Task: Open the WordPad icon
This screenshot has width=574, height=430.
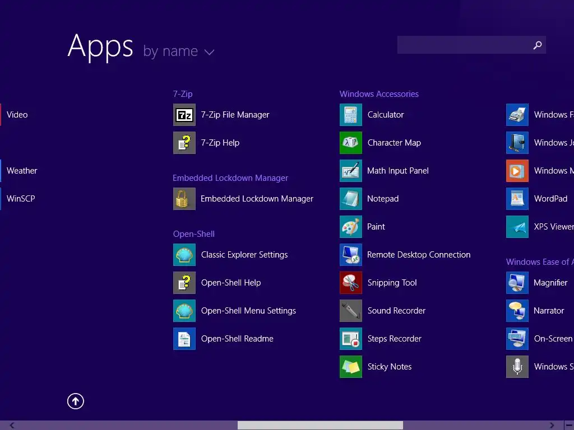Action: click(517, 199)
